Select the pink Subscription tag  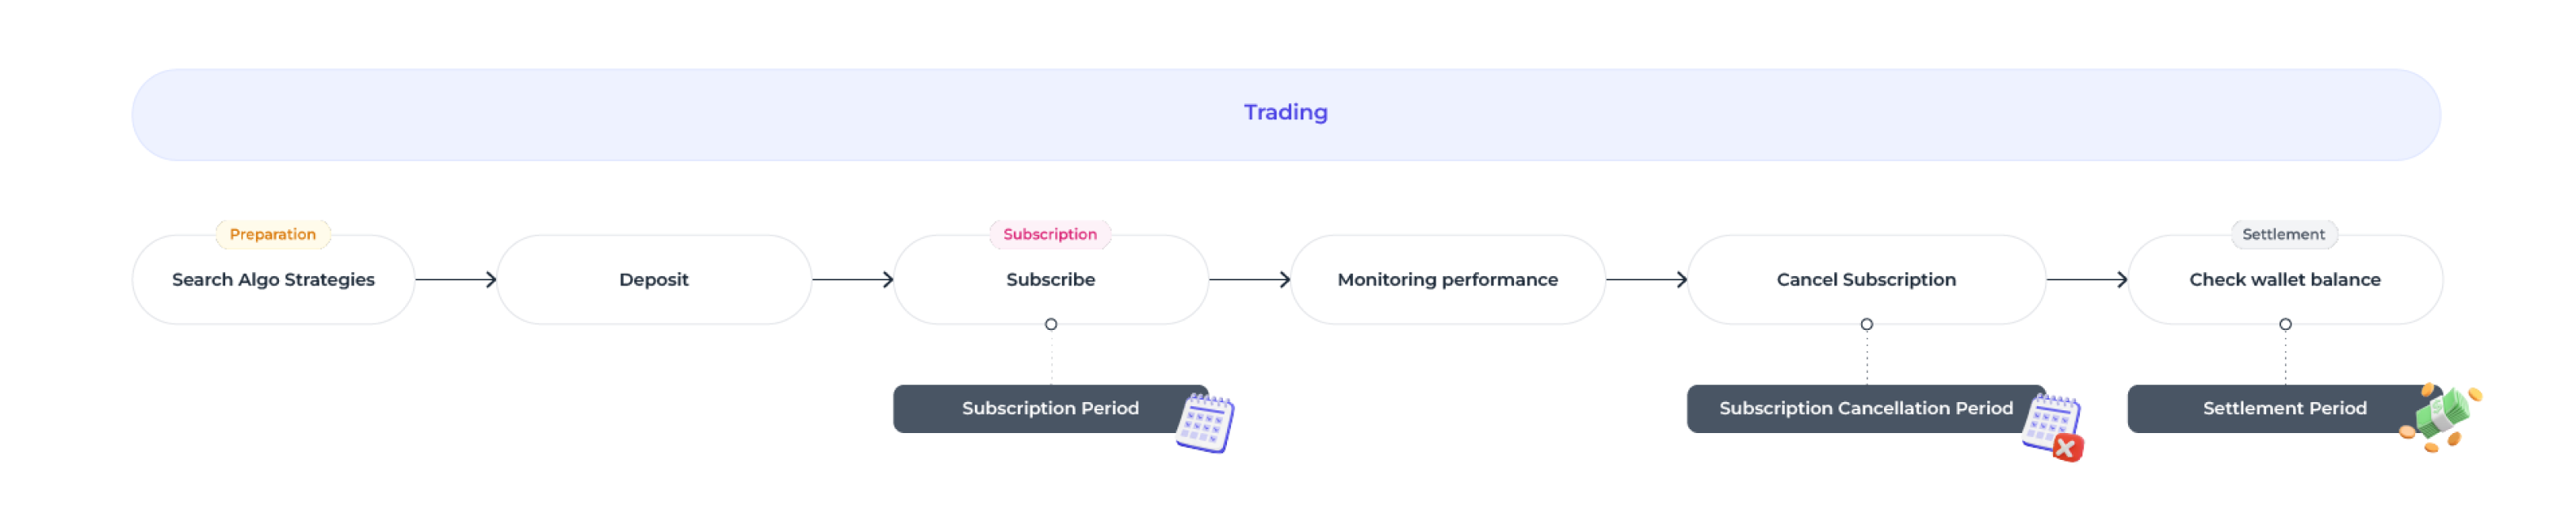coord(1050,234)
